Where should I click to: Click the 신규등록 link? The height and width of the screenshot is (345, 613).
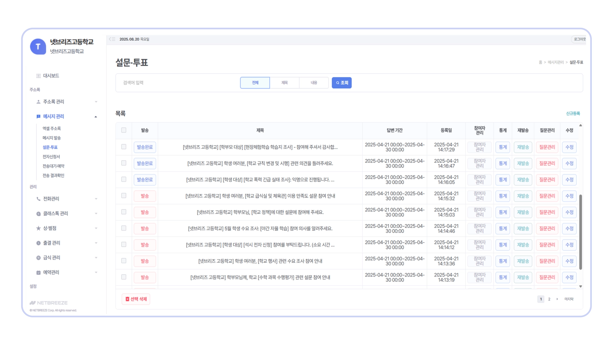coord(573,114)
